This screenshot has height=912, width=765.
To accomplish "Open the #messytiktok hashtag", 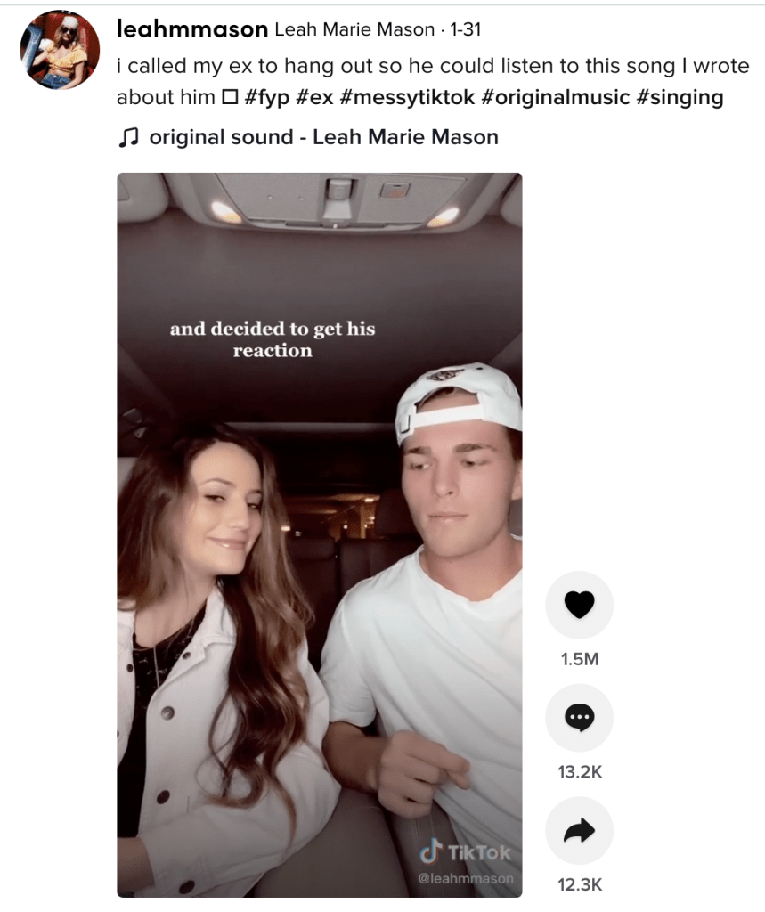I will [407, 97].
